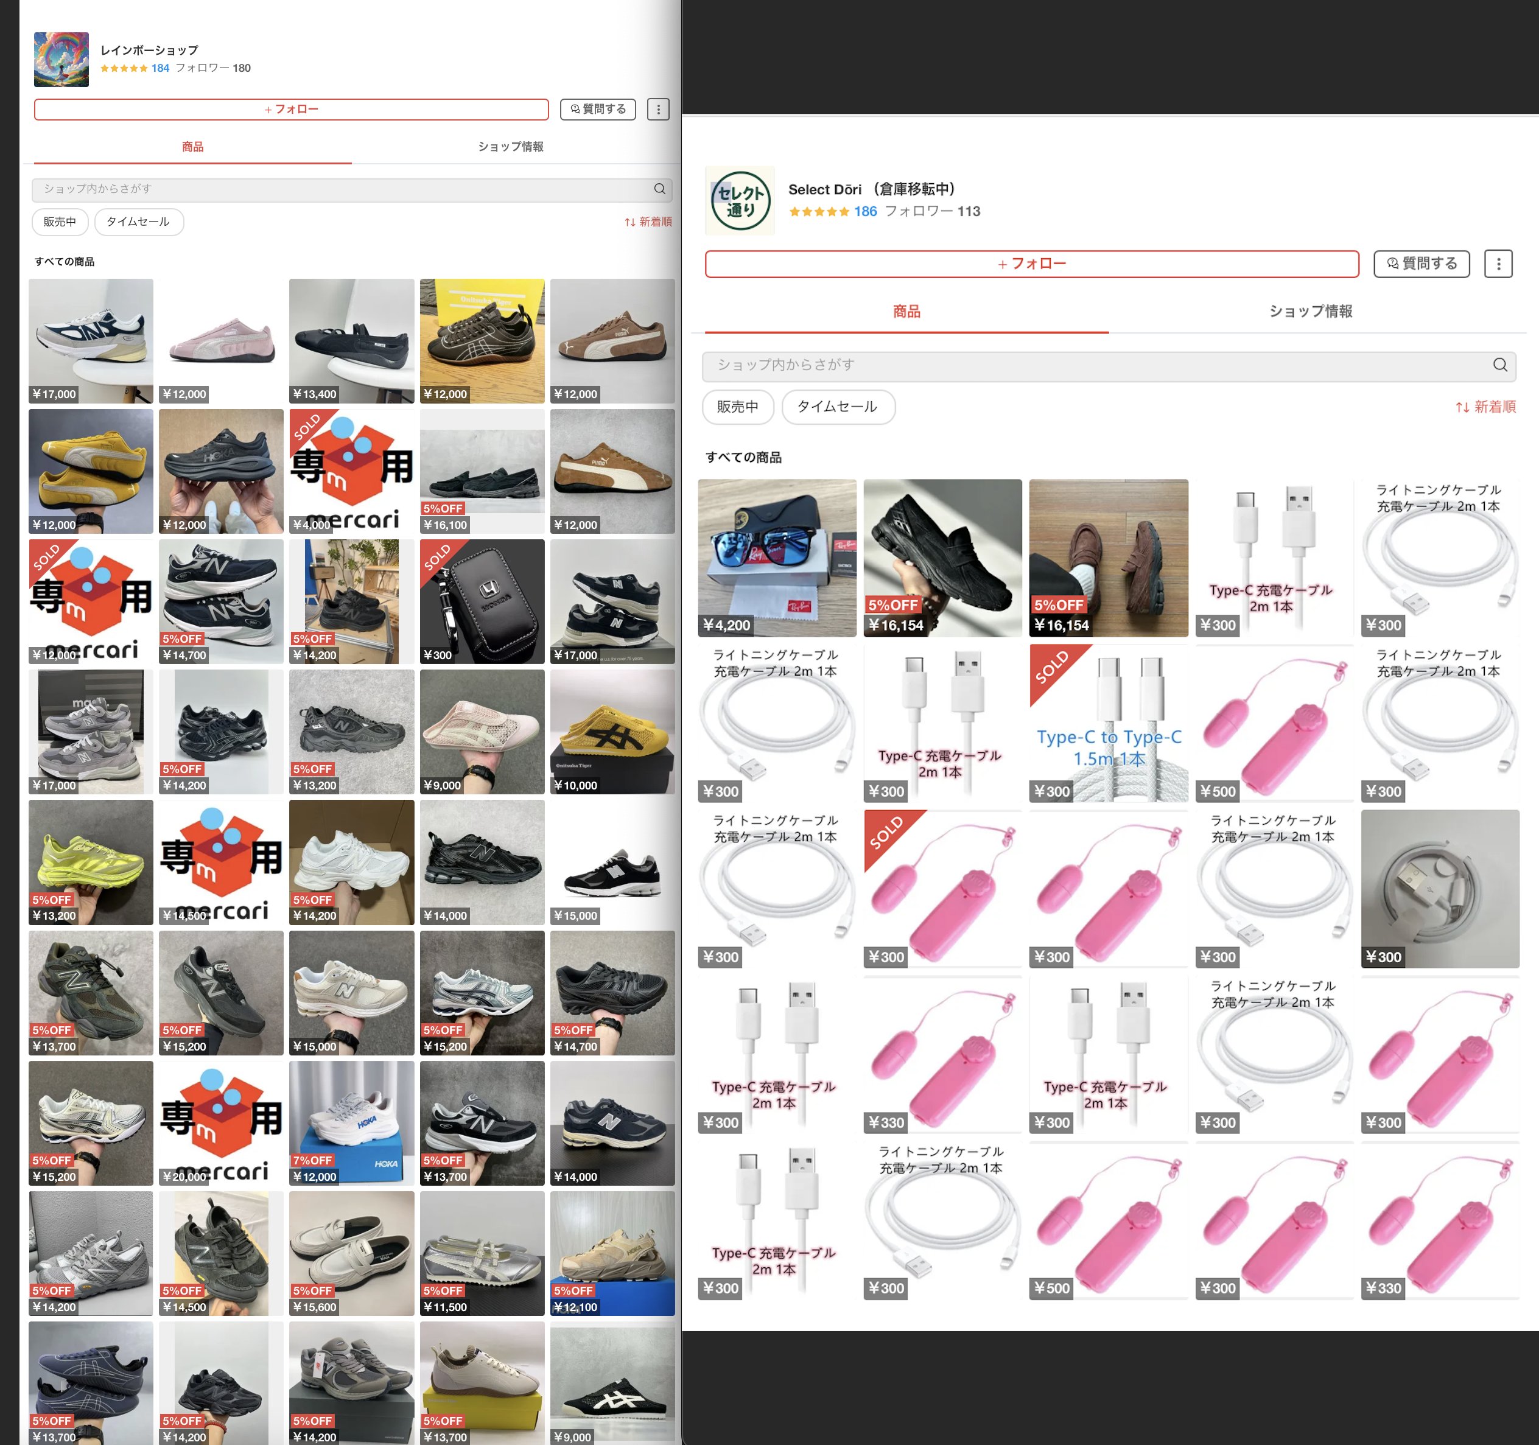The width and height of the screenshot is (1539, 1445).
Task: Click the 質問する button in Select Dōri shop
Action: 1422,264
